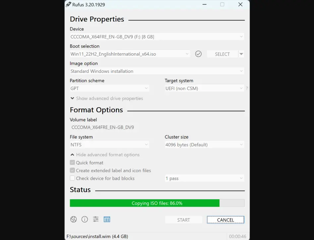This screenshot has height=240, width=314.
Task: Click the Target system help question mark
Action: tap(247, 88)
